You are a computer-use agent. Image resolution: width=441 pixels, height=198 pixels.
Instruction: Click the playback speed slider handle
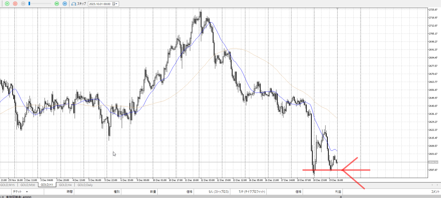click(x=29, y=4)
